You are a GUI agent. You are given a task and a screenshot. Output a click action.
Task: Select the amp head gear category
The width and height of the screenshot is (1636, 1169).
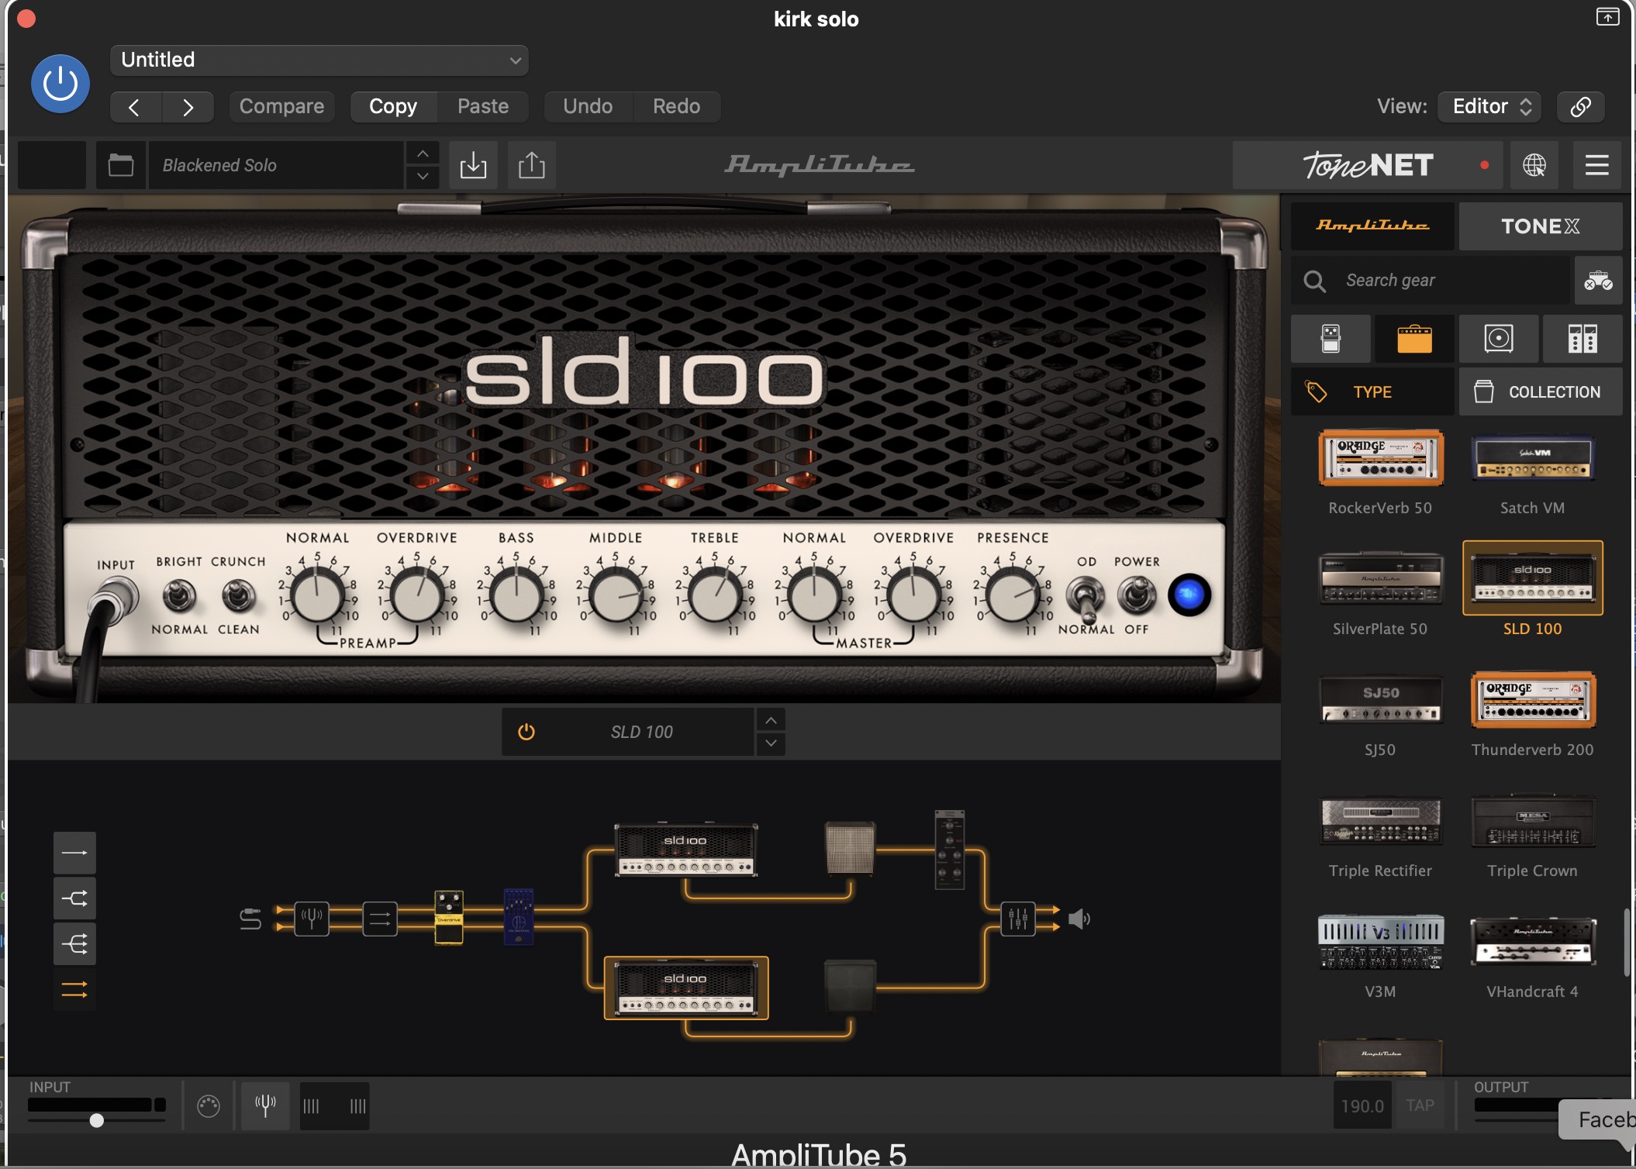point(1414,339)
